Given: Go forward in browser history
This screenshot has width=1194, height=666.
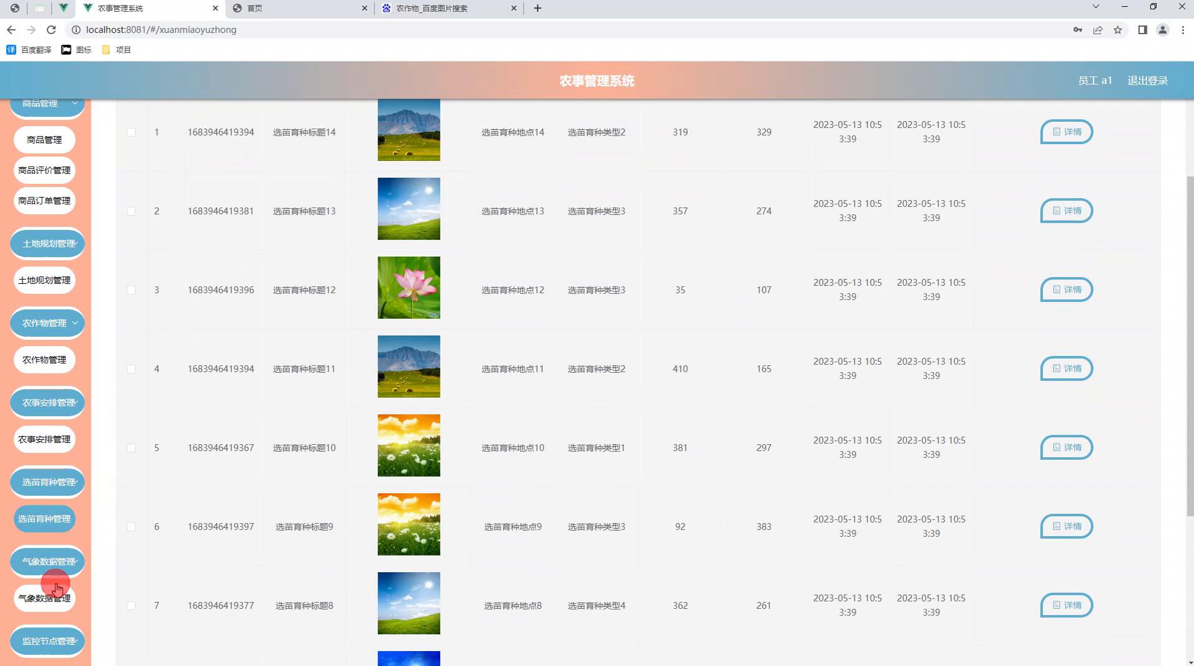Looking at the screenshot, I should click(31, 30).
